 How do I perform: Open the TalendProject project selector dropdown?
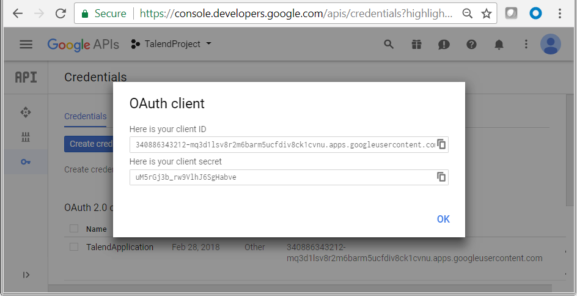coord(171,44)
